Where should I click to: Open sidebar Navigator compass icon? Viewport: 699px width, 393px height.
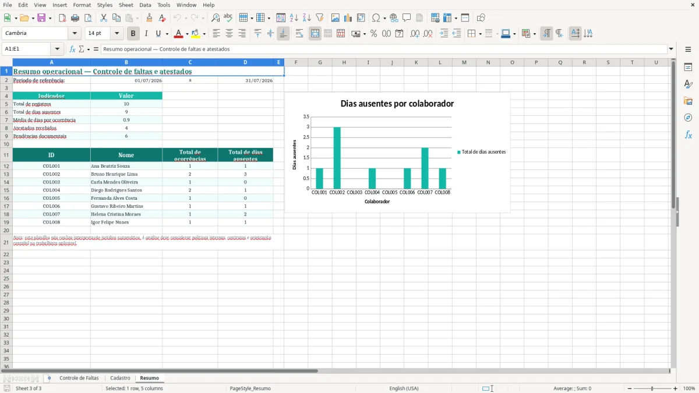(688, 118)
